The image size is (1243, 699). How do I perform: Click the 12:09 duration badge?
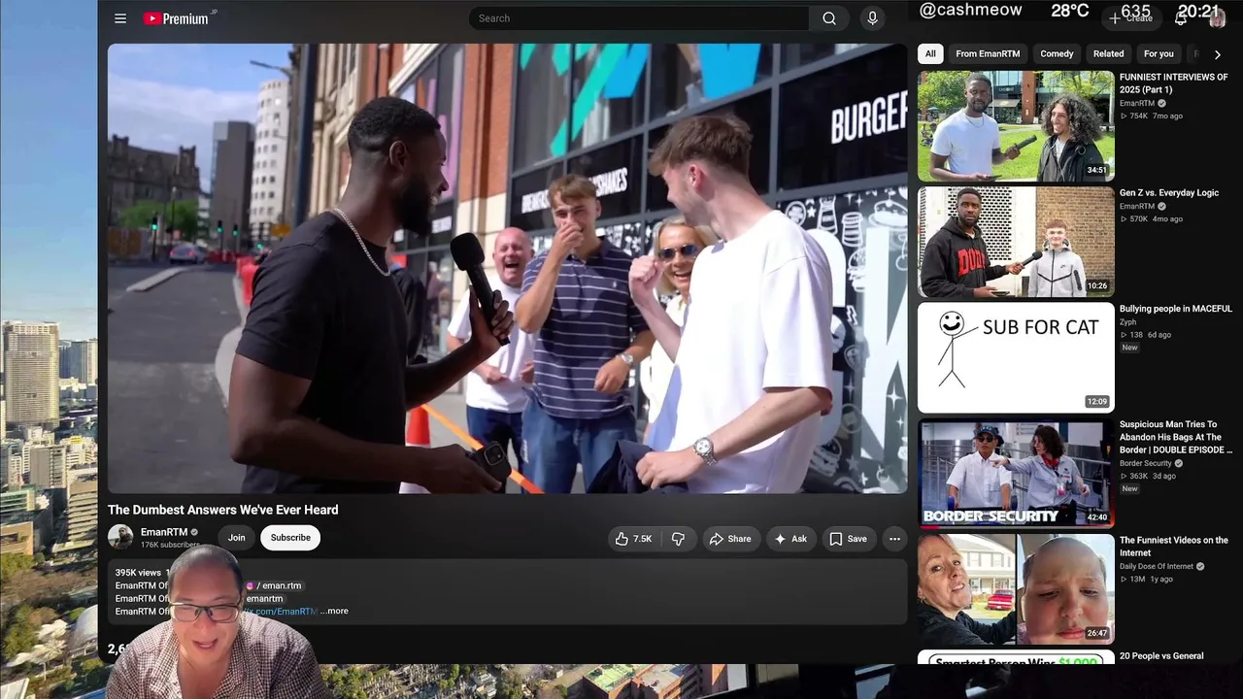tap(1097, 402)
